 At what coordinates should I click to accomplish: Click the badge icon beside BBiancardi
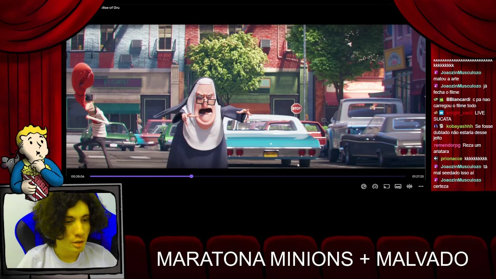442,100
